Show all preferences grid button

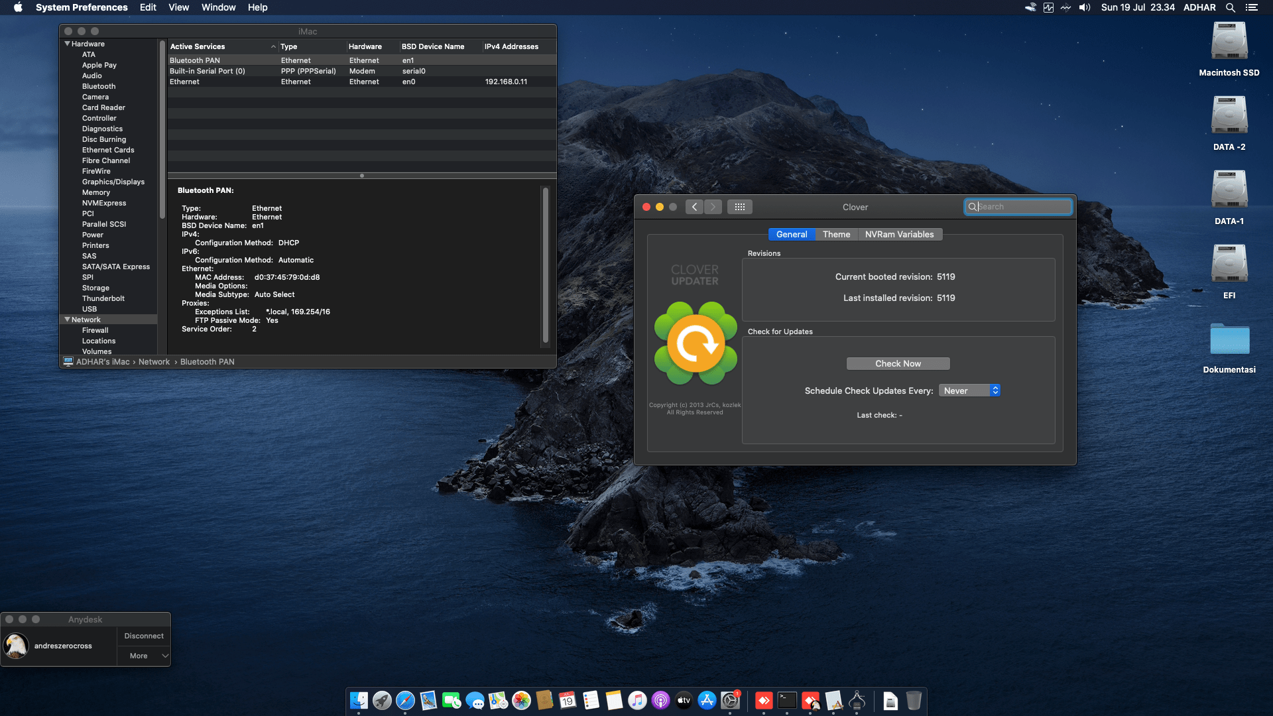[x=740, y=207]
